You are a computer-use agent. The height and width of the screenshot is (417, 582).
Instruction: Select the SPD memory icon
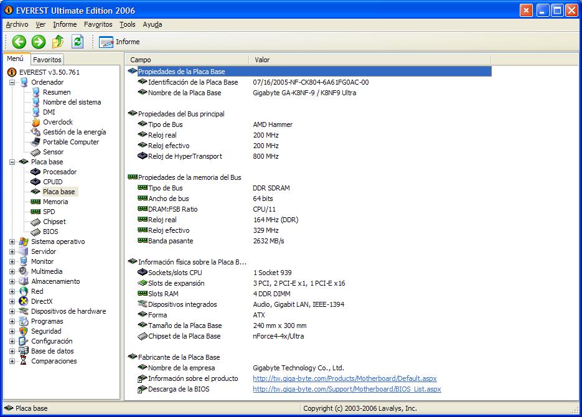pos(35,212)
